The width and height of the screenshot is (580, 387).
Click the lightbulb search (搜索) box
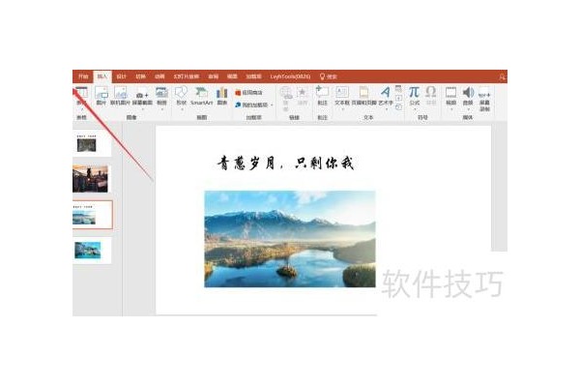click(329, 76)
